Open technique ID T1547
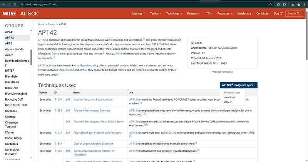The image size is (308, 162). pyautogui.click(x=58, y=144)
